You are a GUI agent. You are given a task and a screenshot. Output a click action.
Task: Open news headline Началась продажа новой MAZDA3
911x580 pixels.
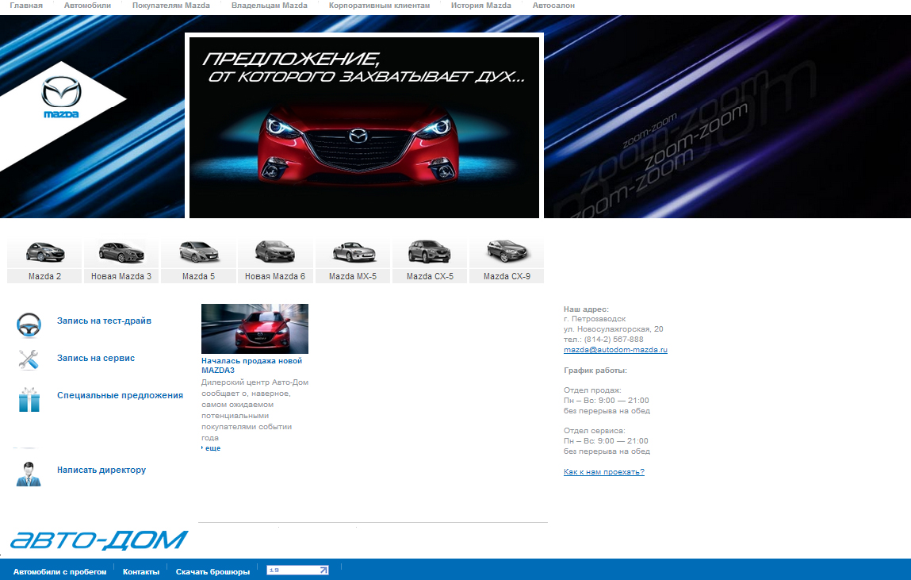(x=251, y=365)
